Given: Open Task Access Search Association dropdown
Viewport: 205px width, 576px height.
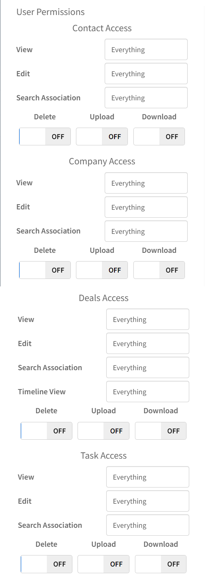Looking at the screenshot, I should pos(148,525).
